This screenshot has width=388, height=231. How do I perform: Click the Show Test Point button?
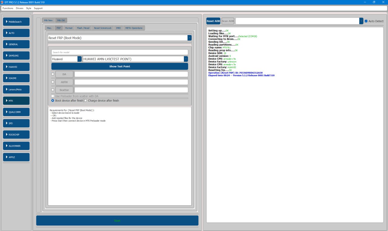click(x=120, y=66)
